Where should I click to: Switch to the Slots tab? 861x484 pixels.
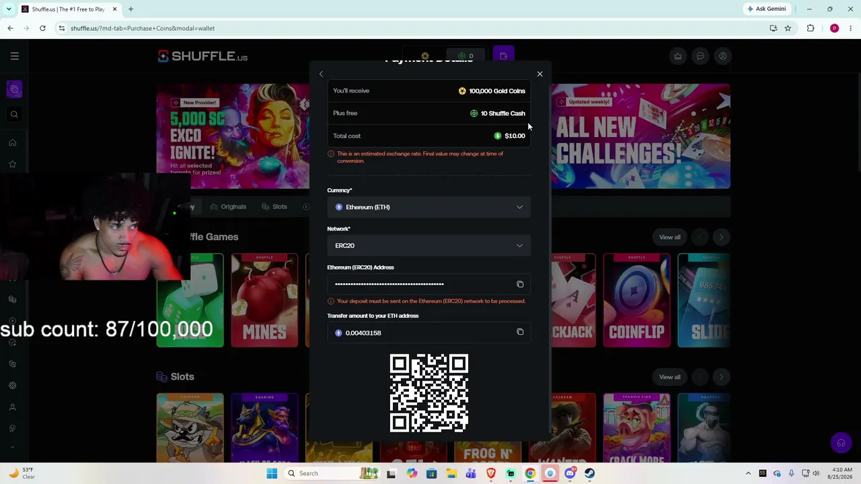point(274,206)
